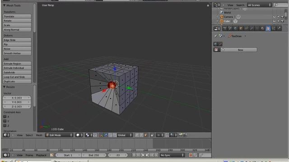Open the Object properties tab
289x162 pixels.
pos(241,28)
